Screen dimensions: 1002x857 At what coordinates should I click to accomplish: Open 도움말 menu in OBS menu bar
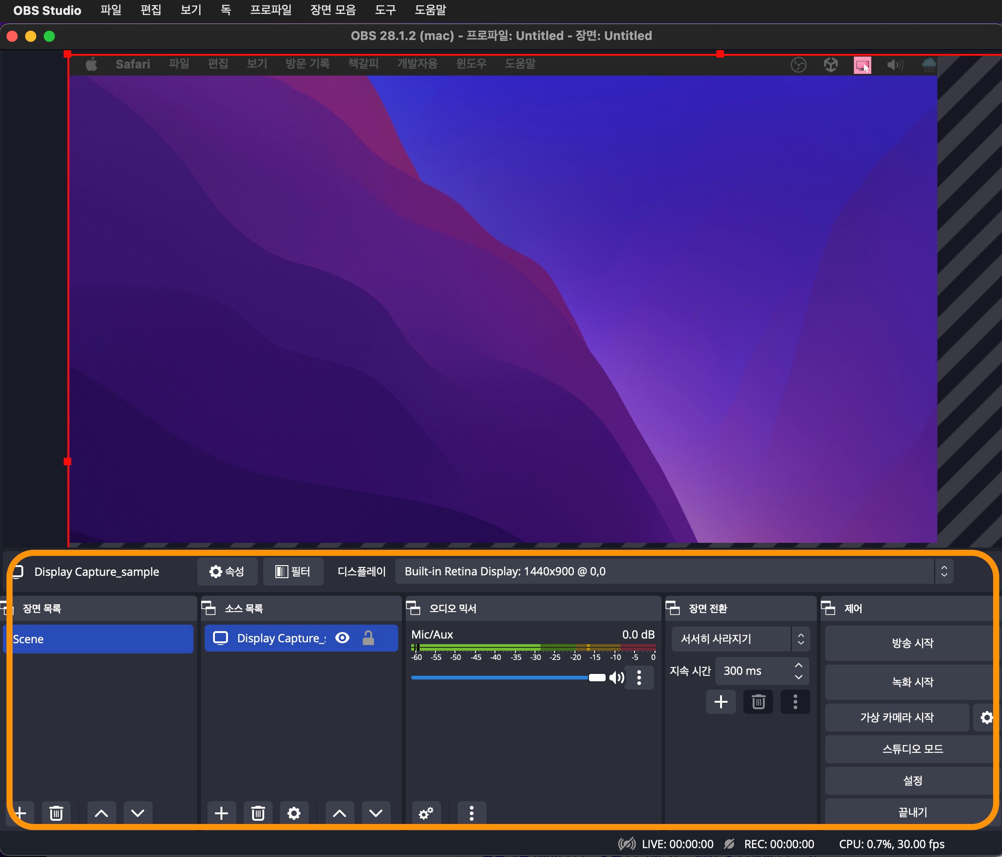[430, 10]
